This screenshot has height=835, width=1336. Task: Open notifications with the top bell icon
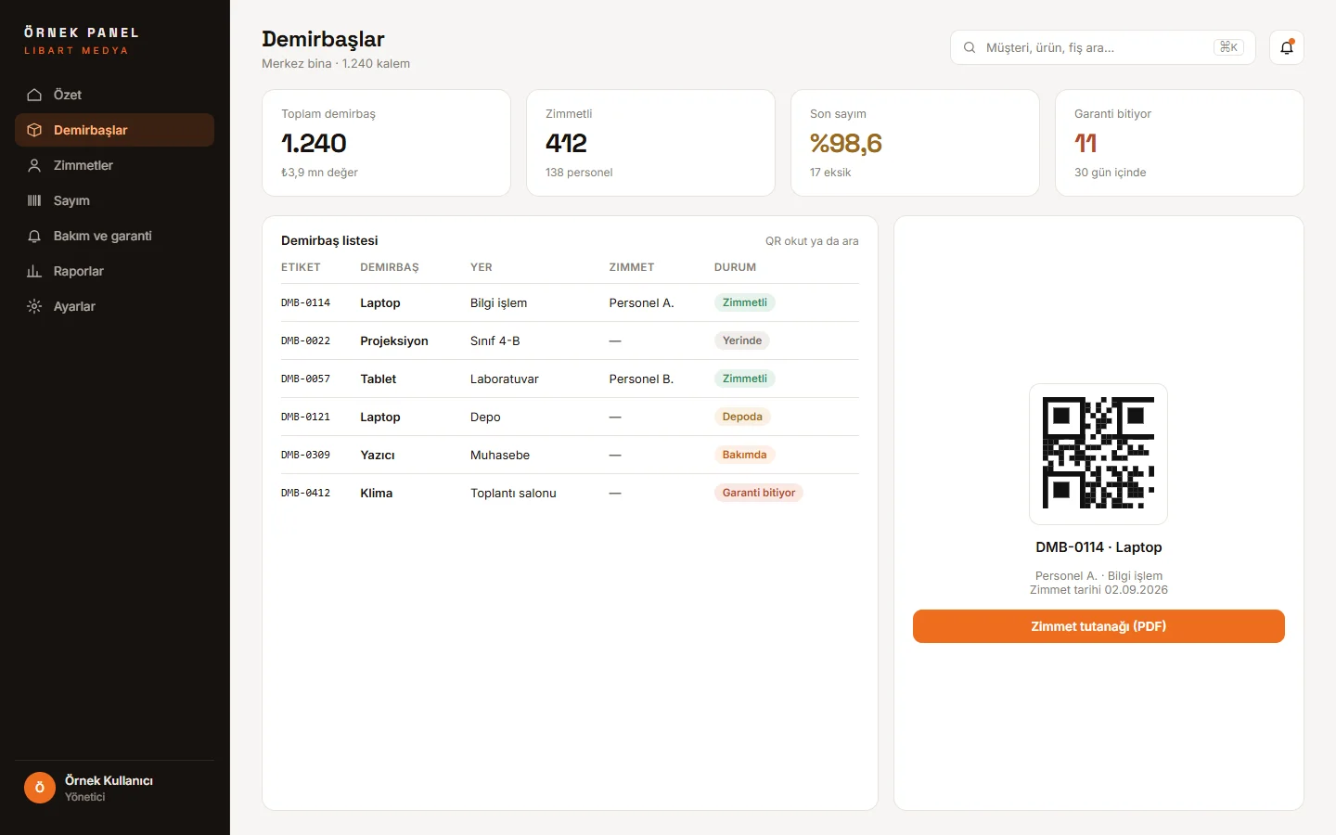[x=1287, y=47]
